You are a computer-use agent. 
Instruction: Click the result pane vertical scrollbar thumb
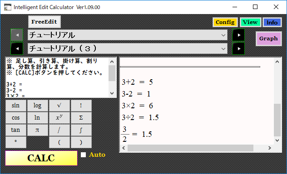tap(277, 120)
